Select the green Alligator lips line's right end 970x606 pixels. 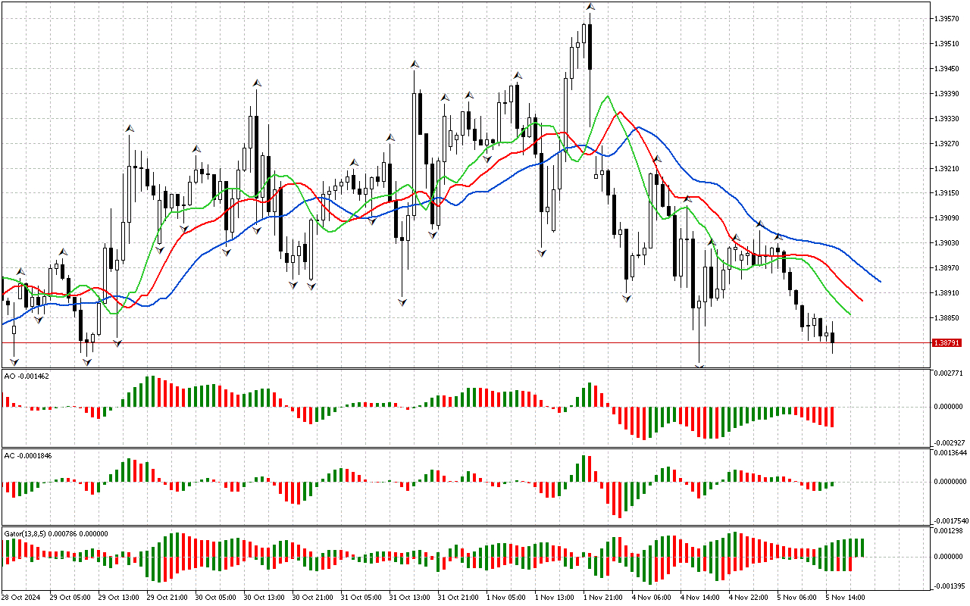click(x=850, y=314)
